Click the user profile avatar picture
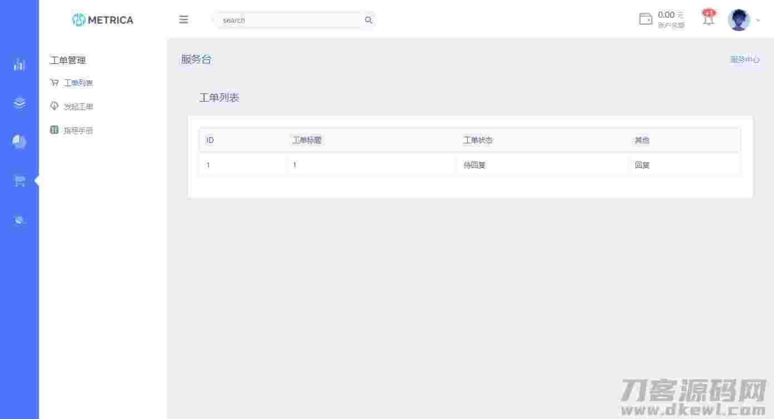The image size is (774, 419). click(x=739, y=19)
